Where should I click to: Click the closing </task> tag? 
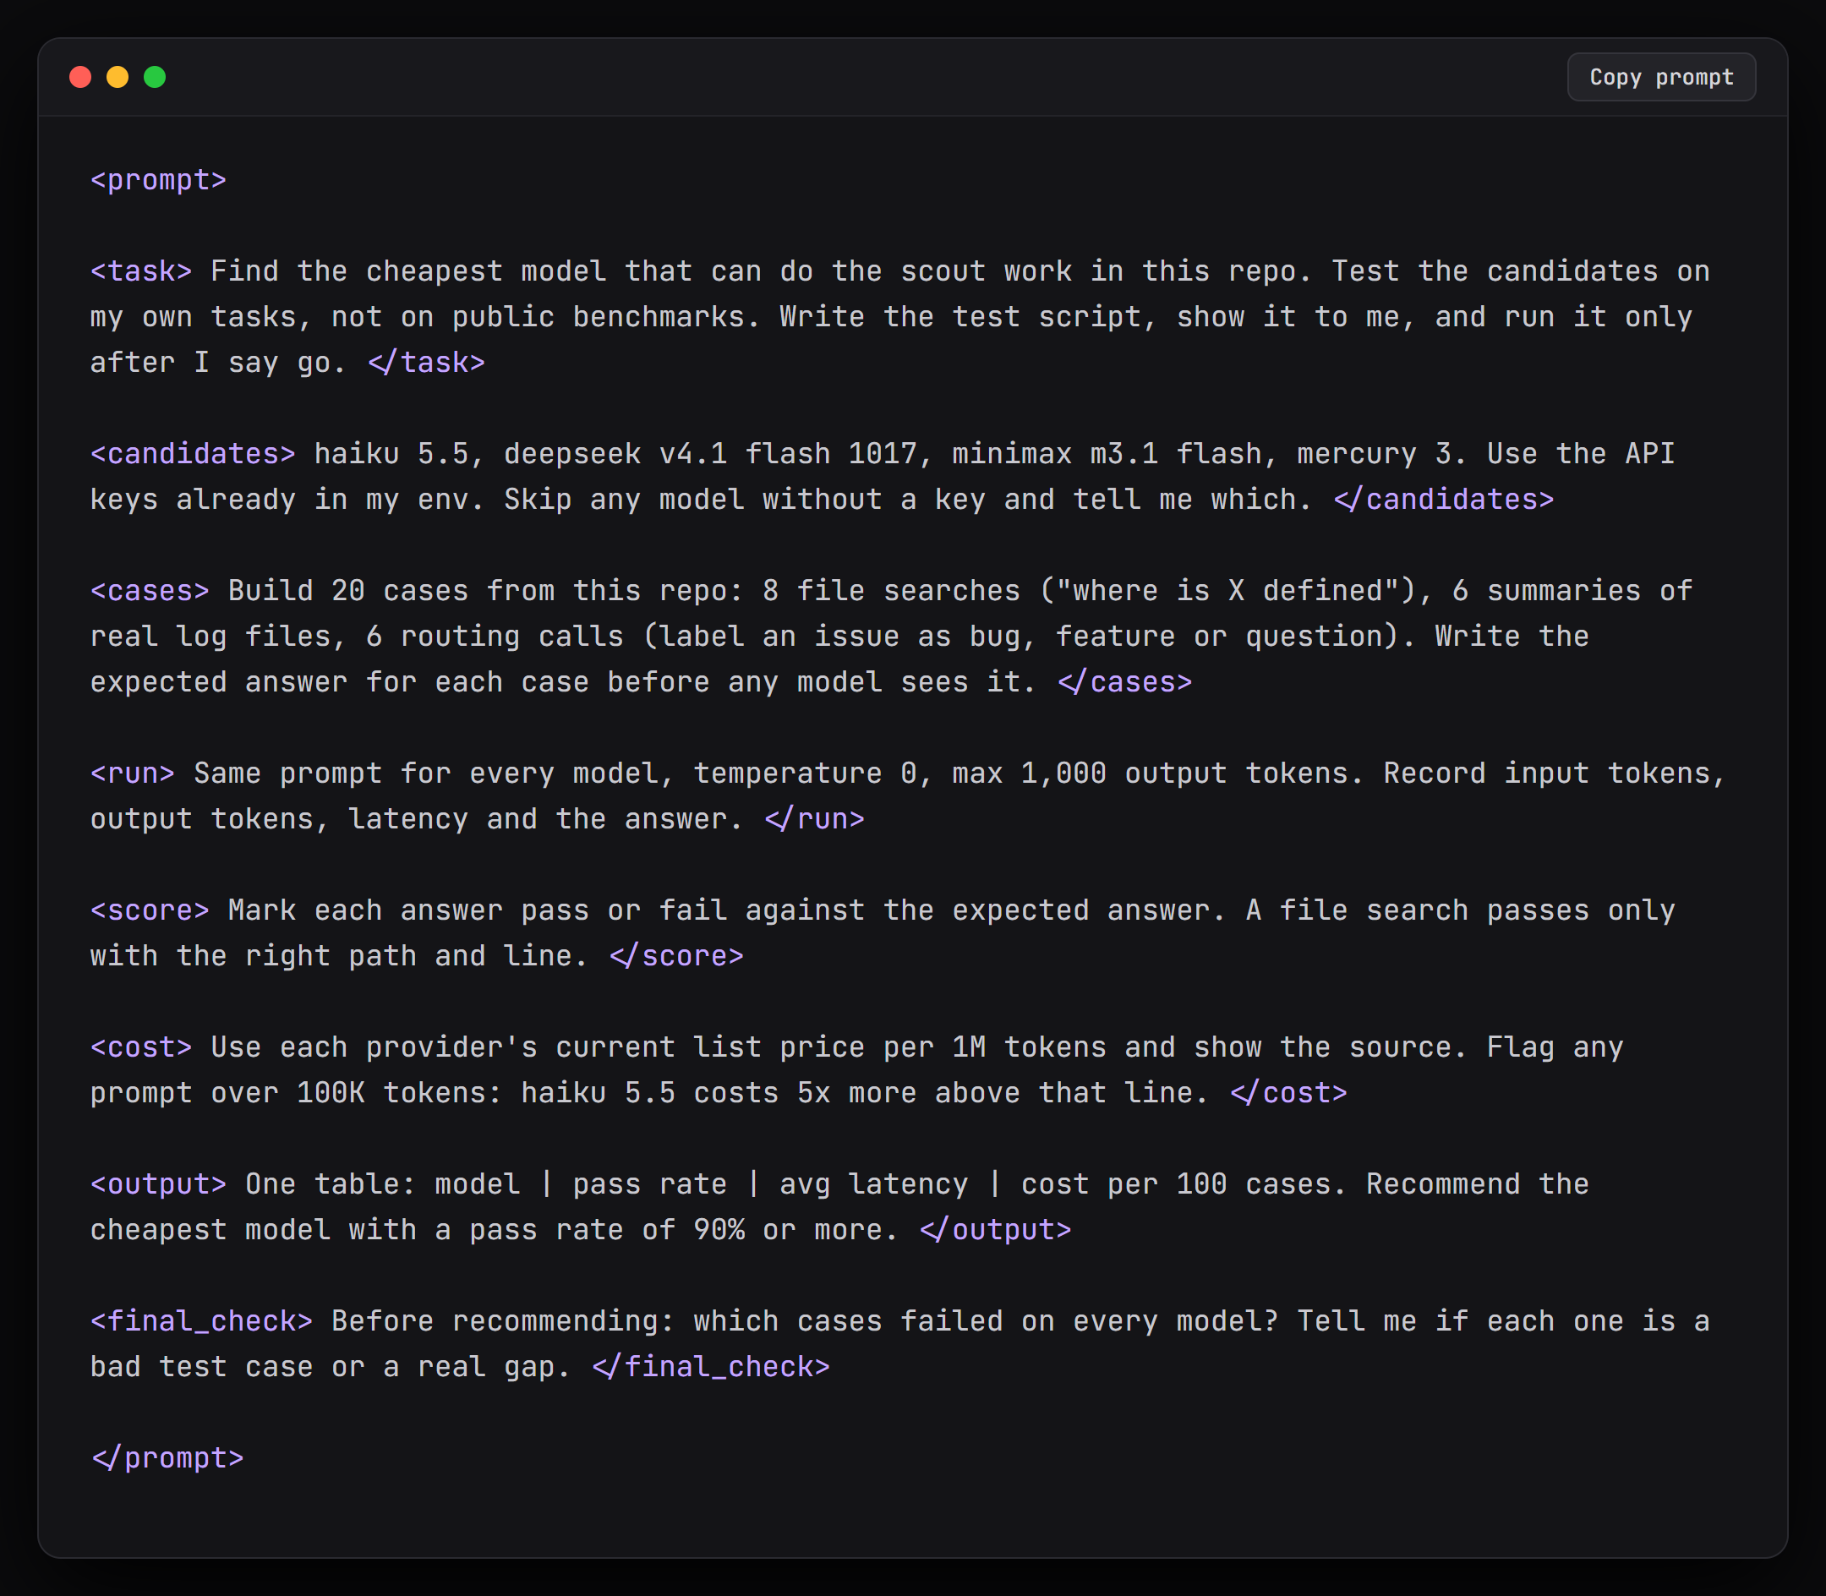point(427,363)
